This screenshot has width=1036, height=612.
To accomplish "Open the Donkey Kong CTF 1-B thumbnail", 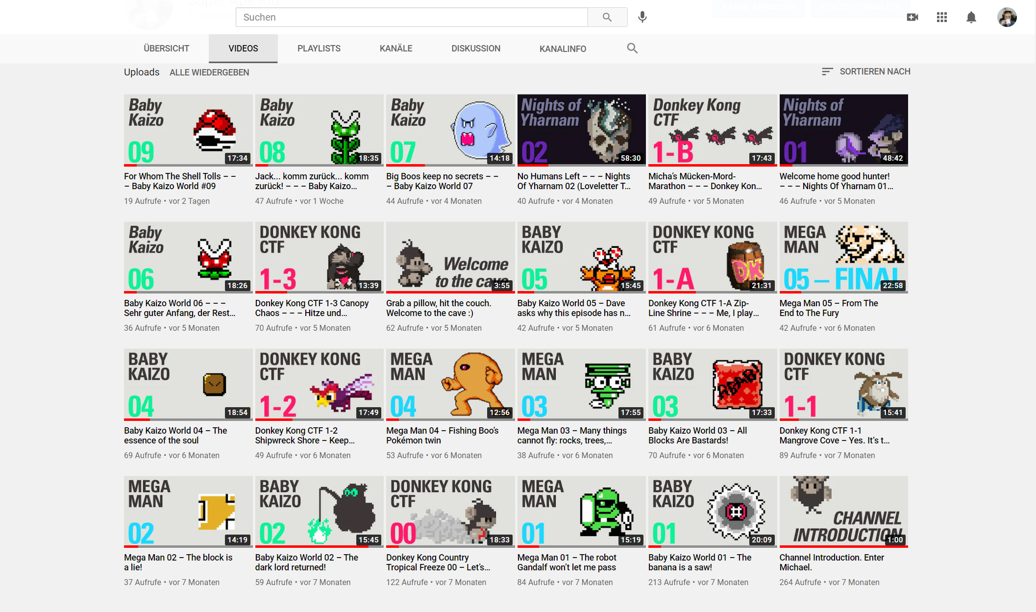I will 713,130.
